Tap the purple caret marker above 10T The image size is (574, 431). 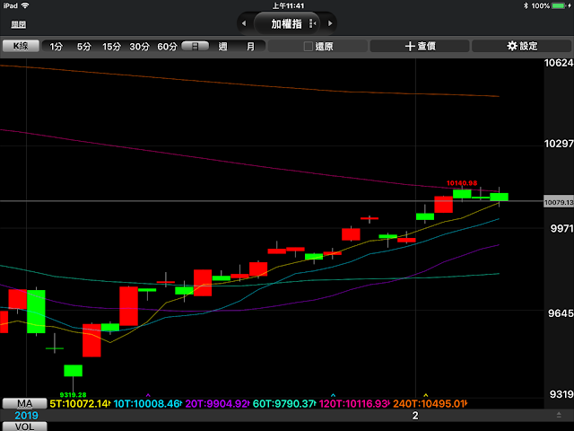click(148, 395)
